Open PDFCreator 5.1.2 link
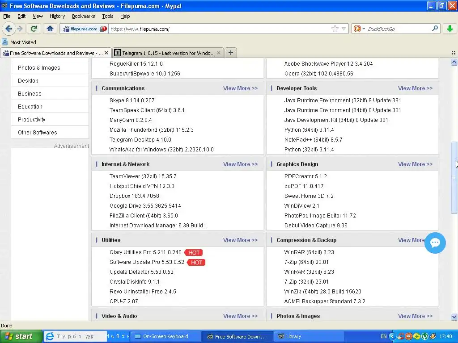 305,176
